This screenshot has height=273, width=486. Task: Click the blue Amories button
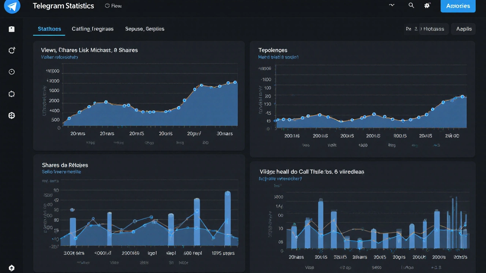coord(458,6)
